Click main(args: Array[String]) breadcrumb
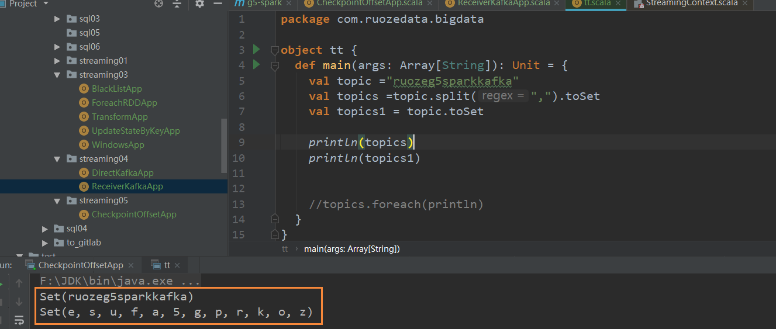This screenshot has height=329, width=776. pyautogui.click(x=352, y=249)
